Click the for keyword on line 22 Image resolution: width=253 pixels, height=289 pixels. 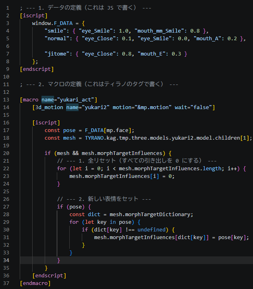[62, 169]
